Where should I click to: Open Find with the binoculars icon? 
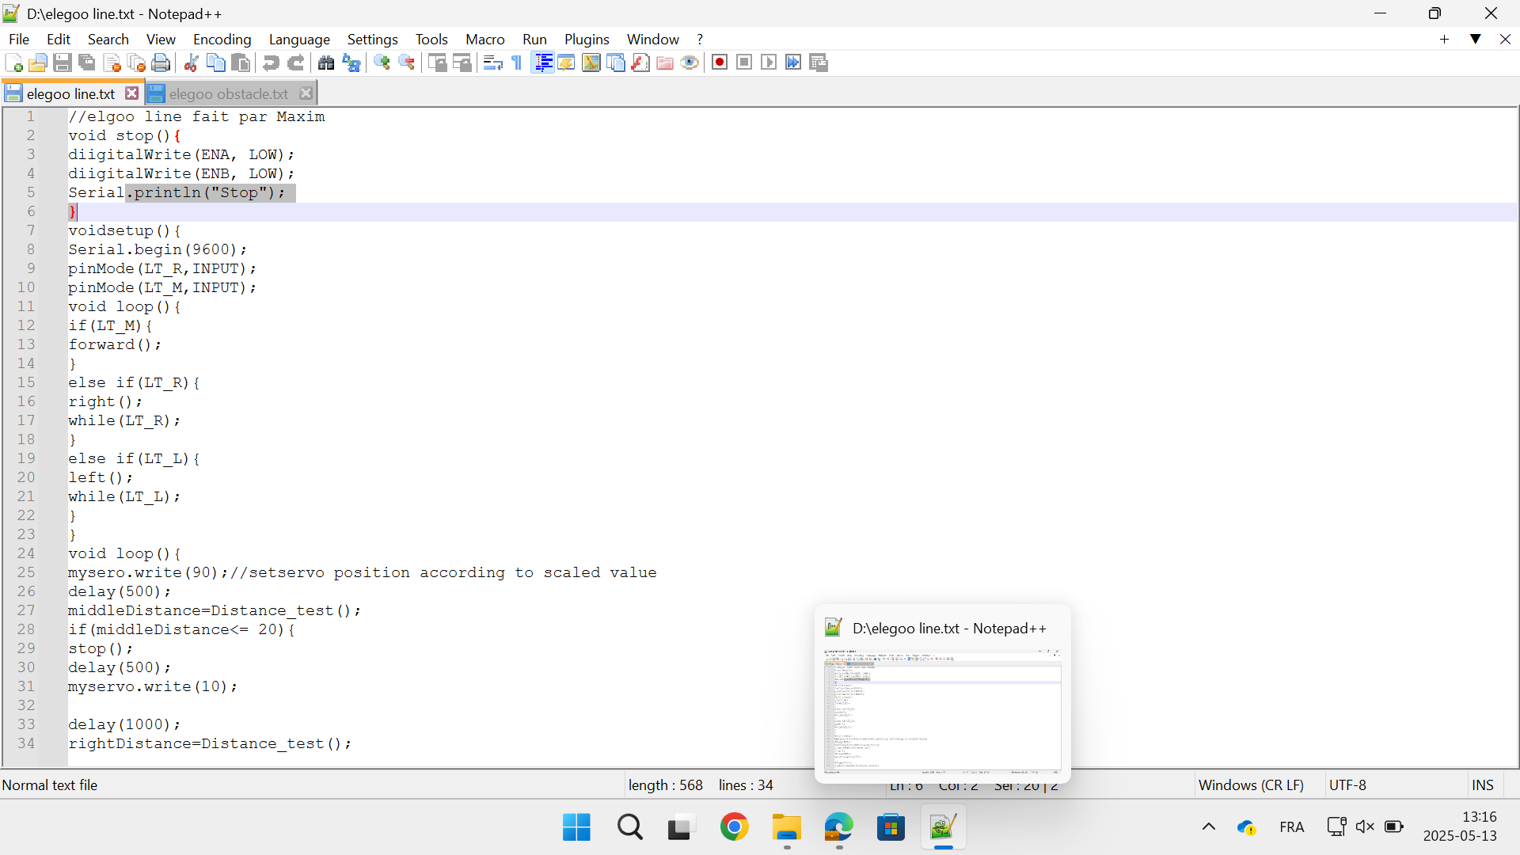tap(325, 63)
